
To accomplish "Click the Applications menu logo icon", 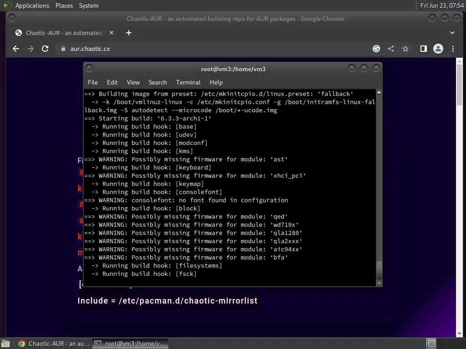I will pos(7,5).
